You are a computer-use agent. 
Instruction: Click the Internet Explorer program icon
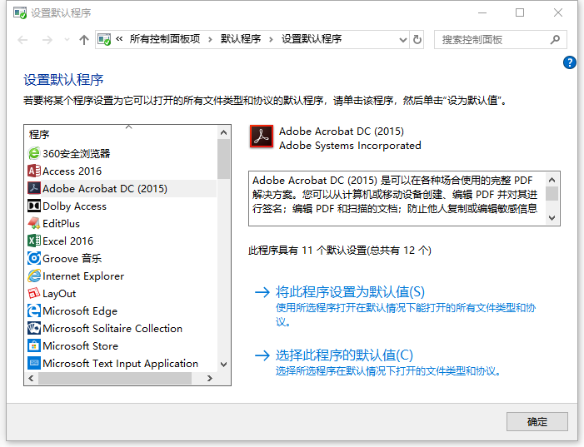click(x=34, y=276)
